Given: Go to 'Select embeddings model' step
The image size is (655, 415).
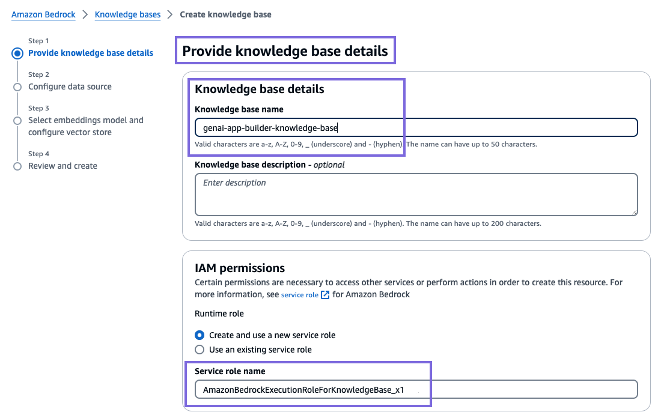Looking at the screenshot, I should click(x=86, y=120).
